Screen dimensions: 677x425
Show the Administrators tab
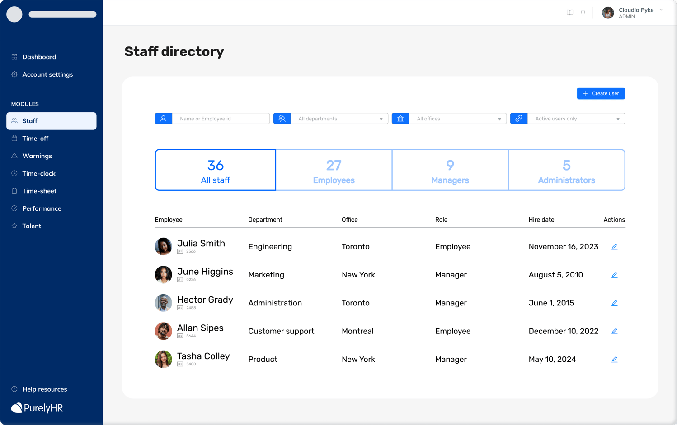tap(566, 170)
